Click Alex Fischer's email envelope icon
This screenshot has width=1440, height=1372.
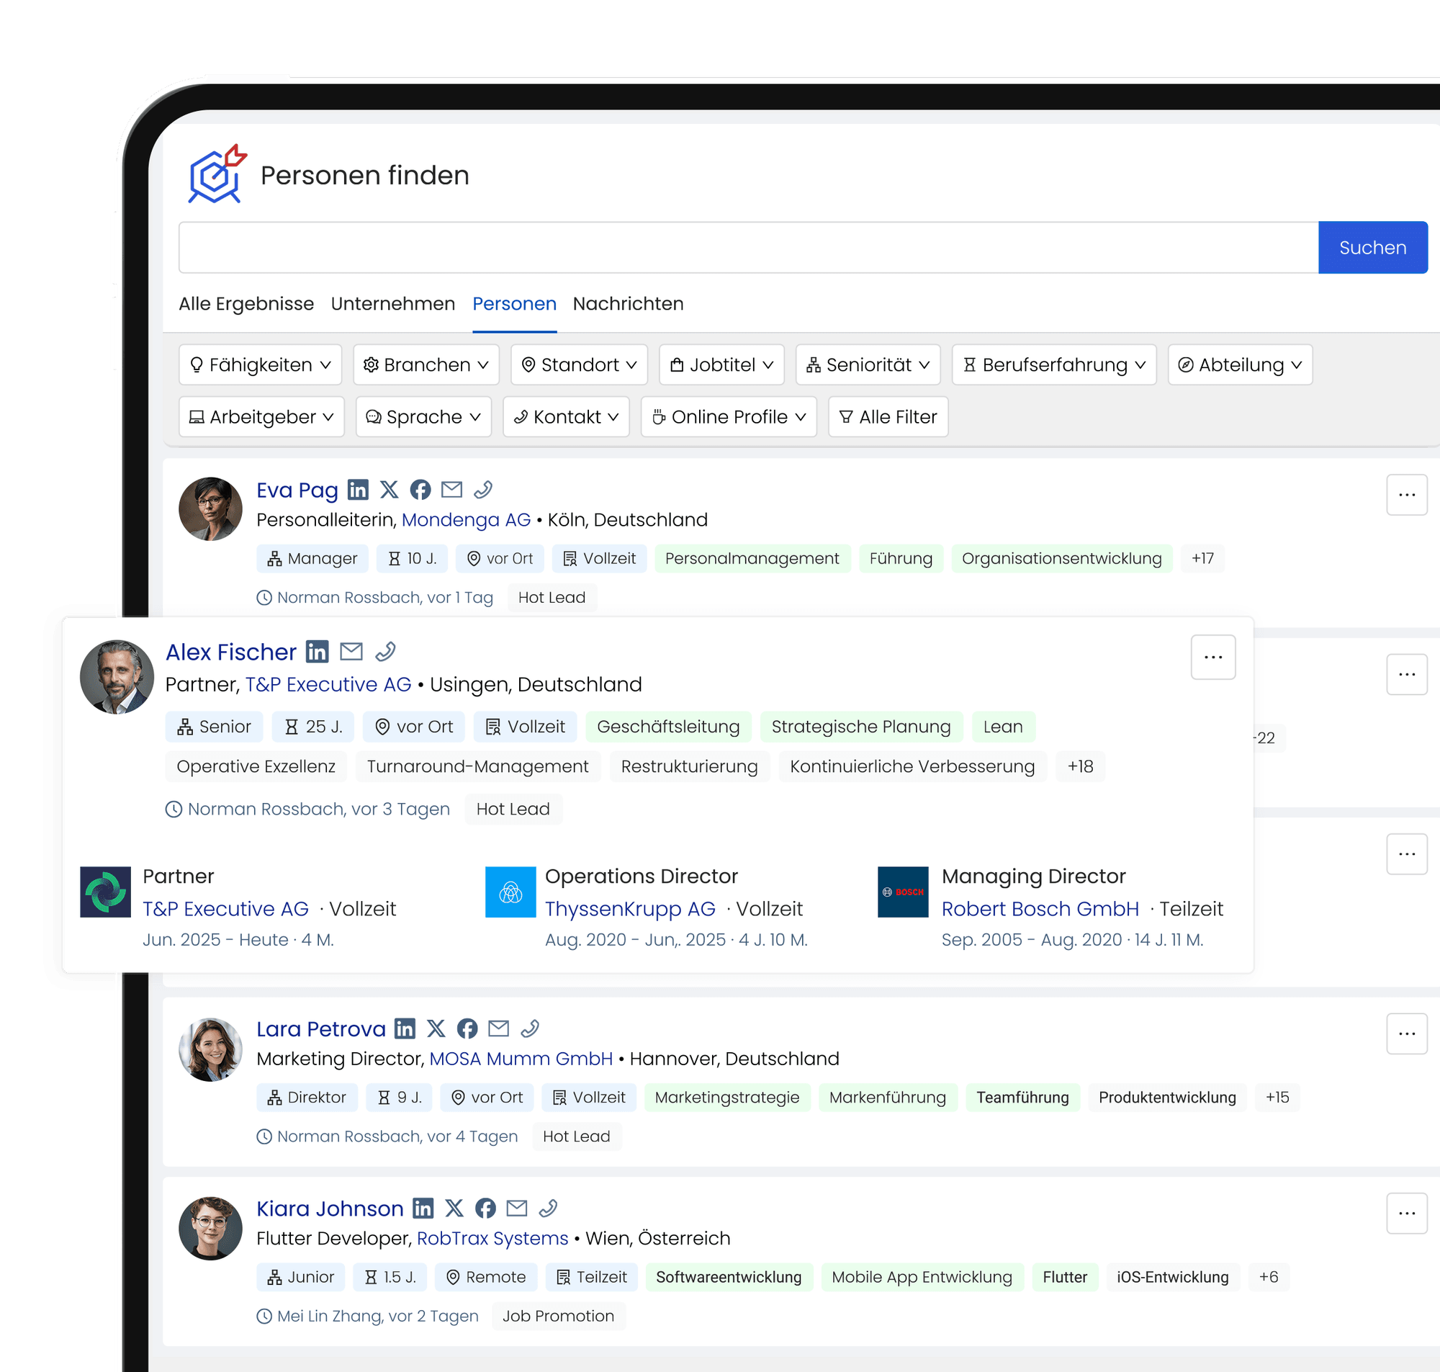(351, 651)
